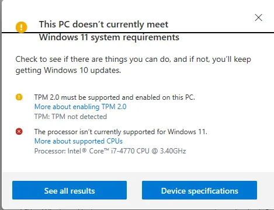This screenshot has height=210, width=274.
Task: Select the "This PC doesn't currently meet" heading line
Action: click(x=103, y=24)
